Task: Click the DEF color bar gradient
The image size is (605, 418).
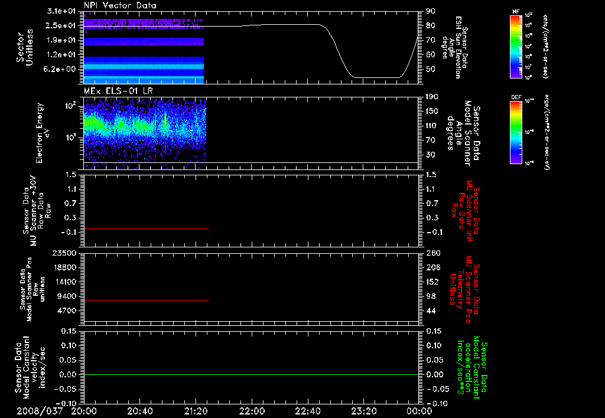Action: point(516,132)
